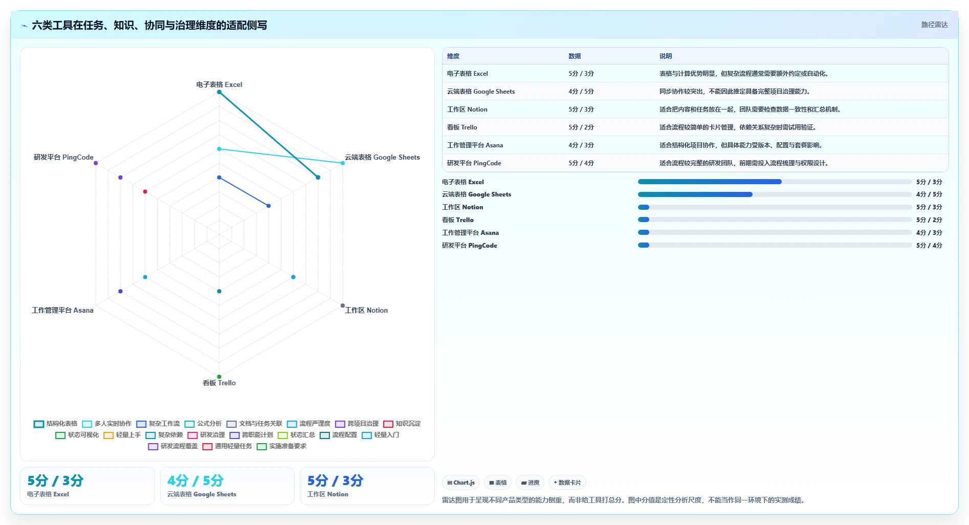Image resolution: width=969 pixels, height=525 pixels.
Task: Click the 电子表格 Excel radar axis label
Action: coord(219,84)
